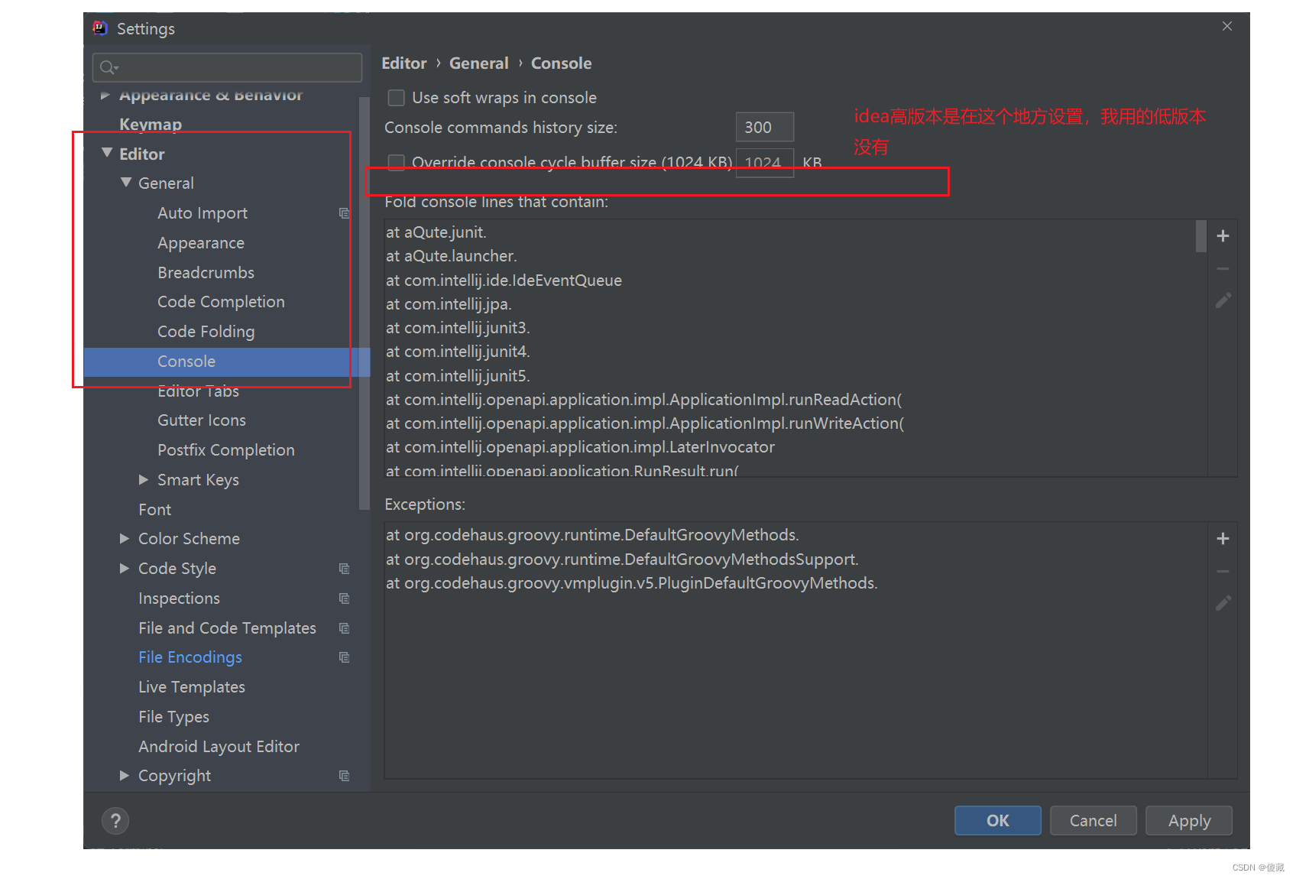Image resolution: width=1296 pixels, height=879 pixels.
Task: Go to Live Templates settings
Action: coord(192,687)
